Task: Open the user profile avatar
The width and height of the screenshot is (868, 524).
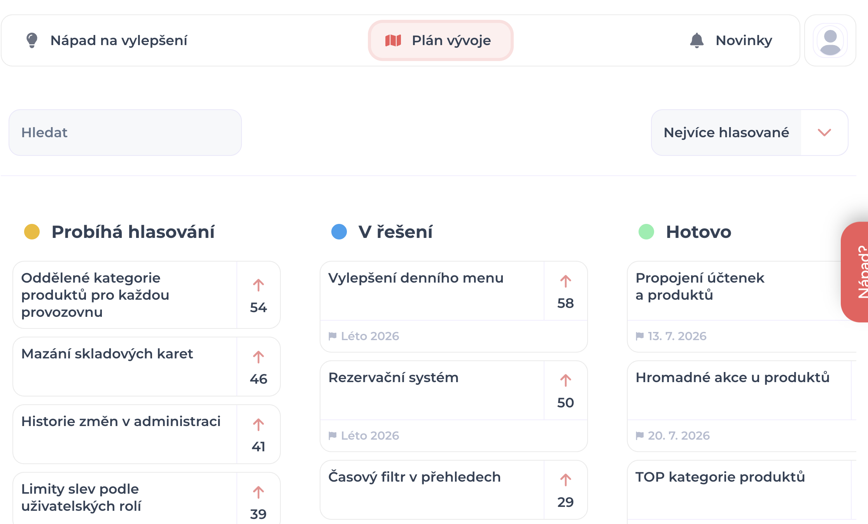Action: coord(830,40)
